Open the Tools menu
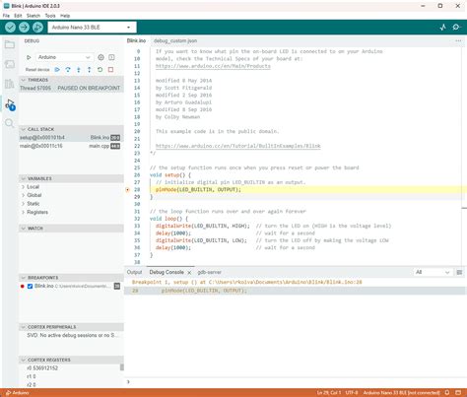 point(50,16)
